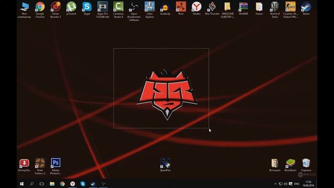334x188 pixels.
Task: Open Task View on the taskbar
Action: [x=42, y=184]
